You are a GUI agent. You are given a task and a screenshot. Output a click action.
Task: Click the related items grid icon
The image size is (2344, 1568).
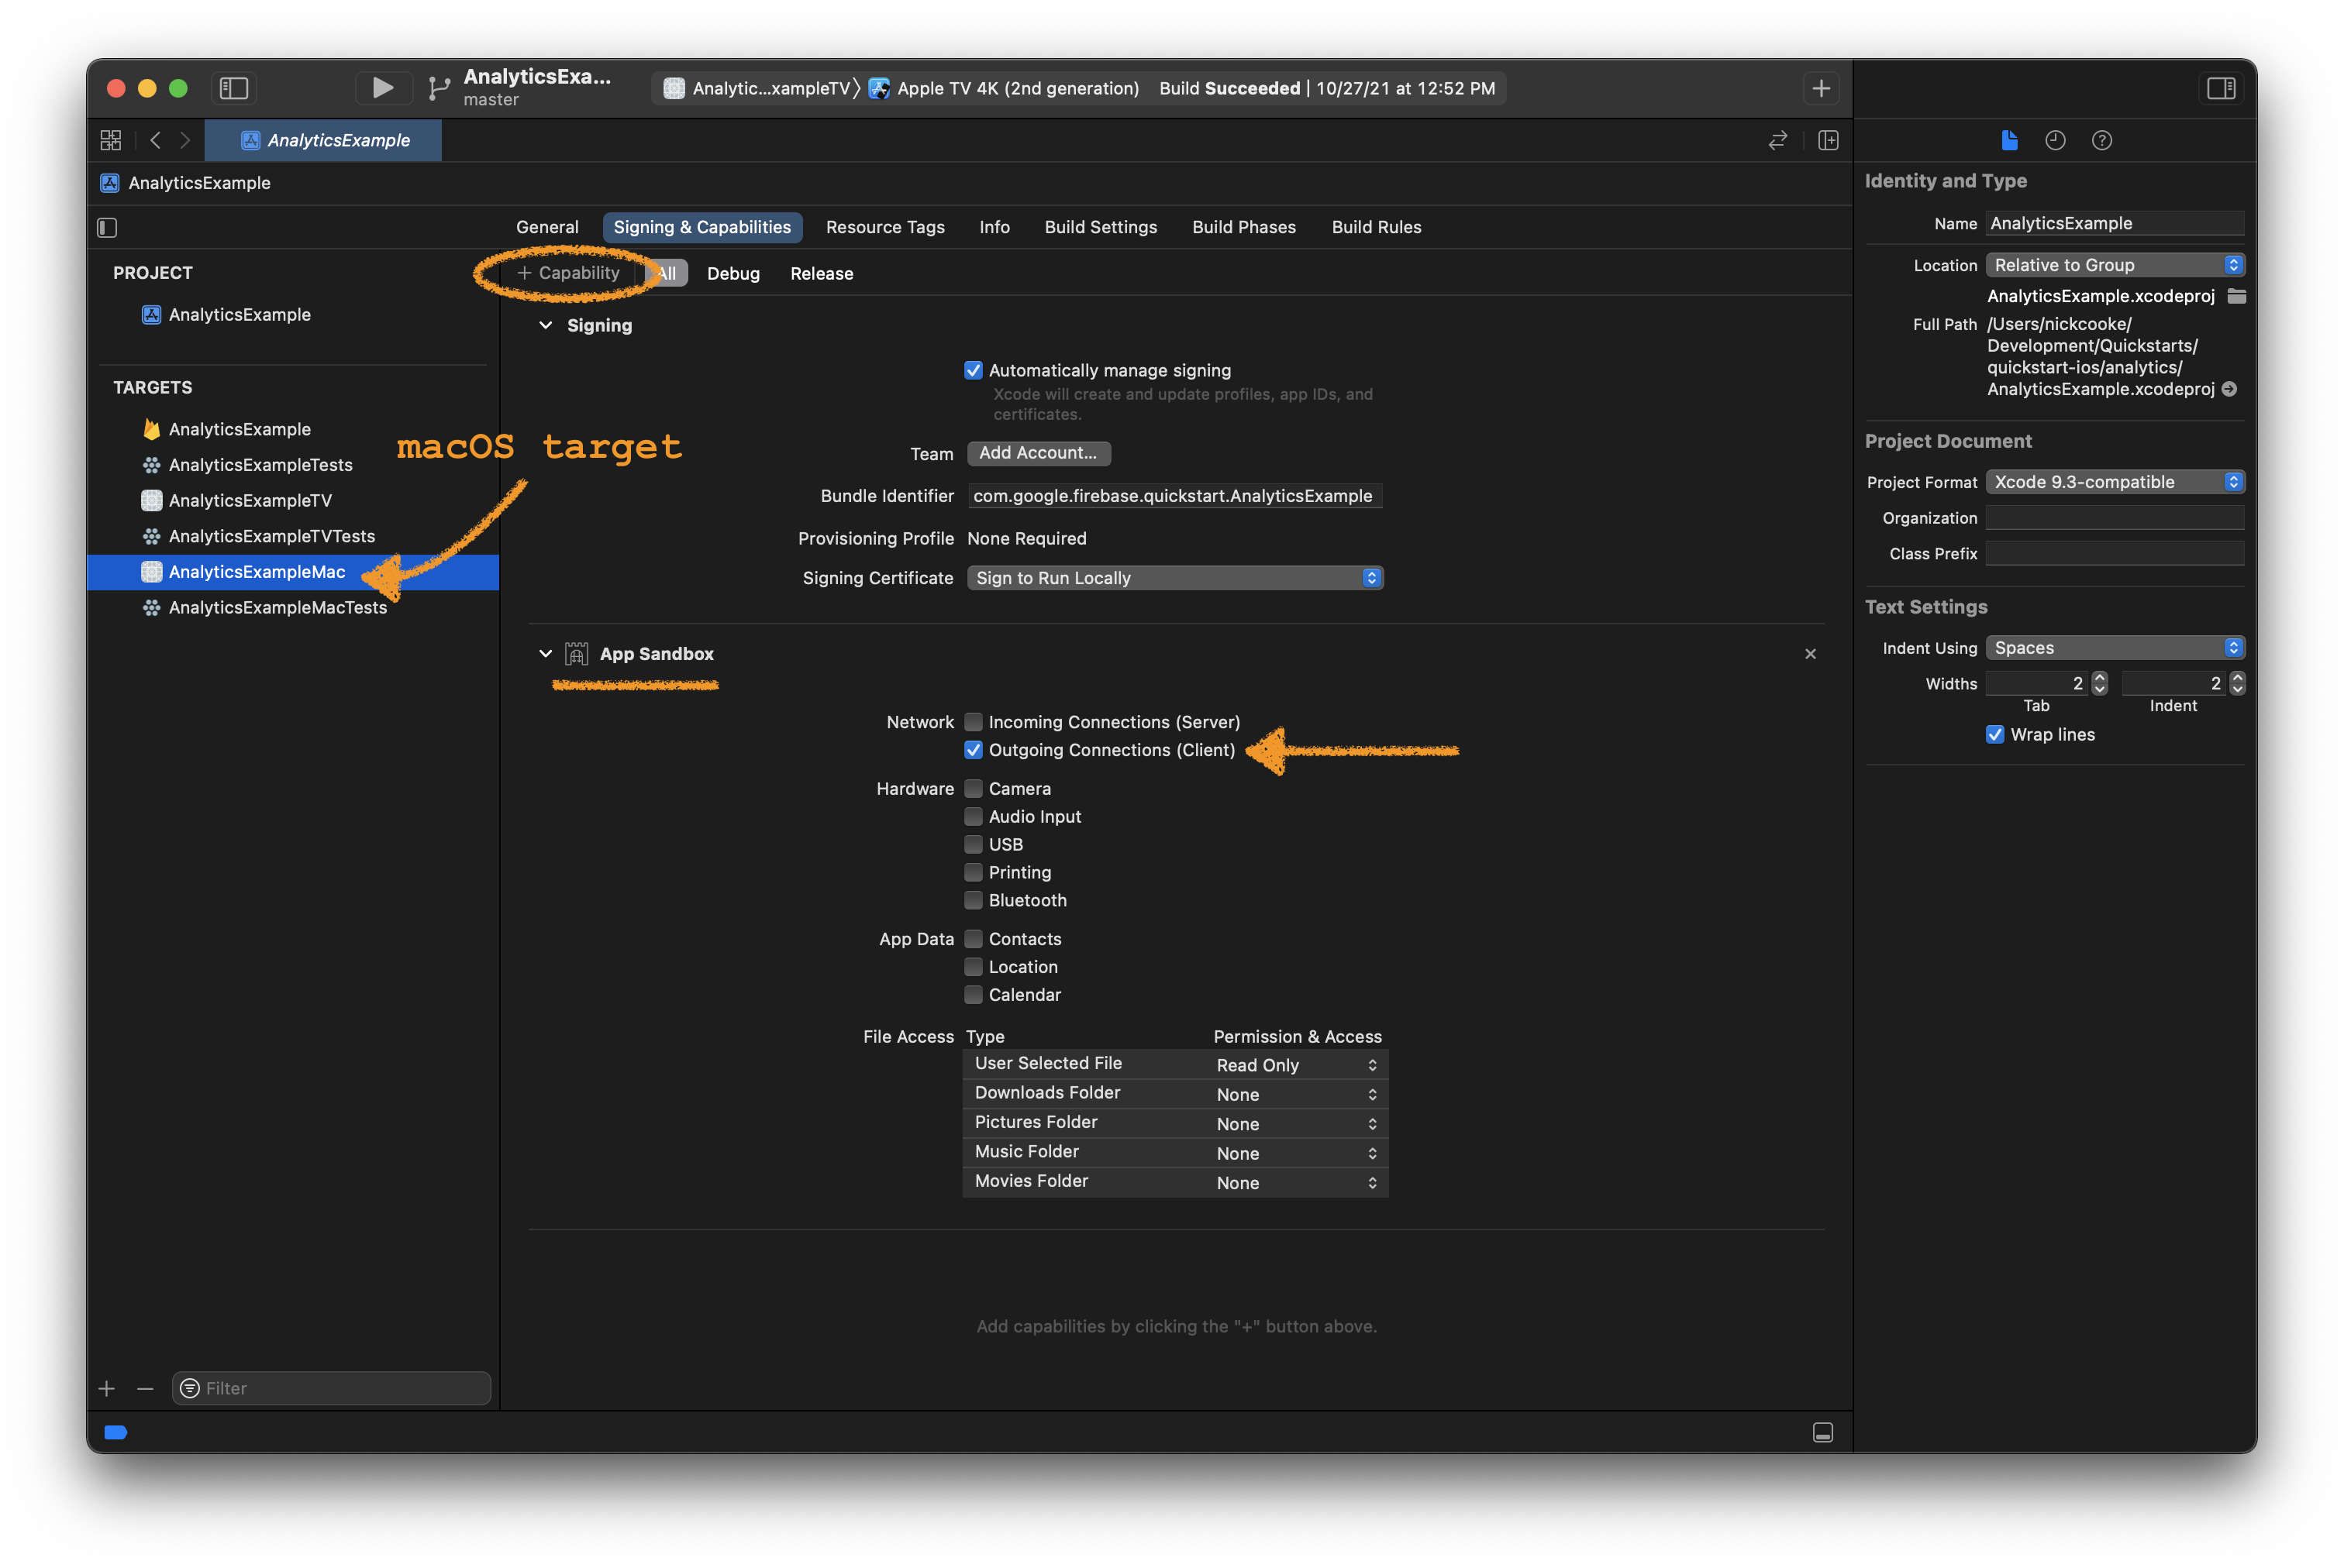click(x=111, y=141)
